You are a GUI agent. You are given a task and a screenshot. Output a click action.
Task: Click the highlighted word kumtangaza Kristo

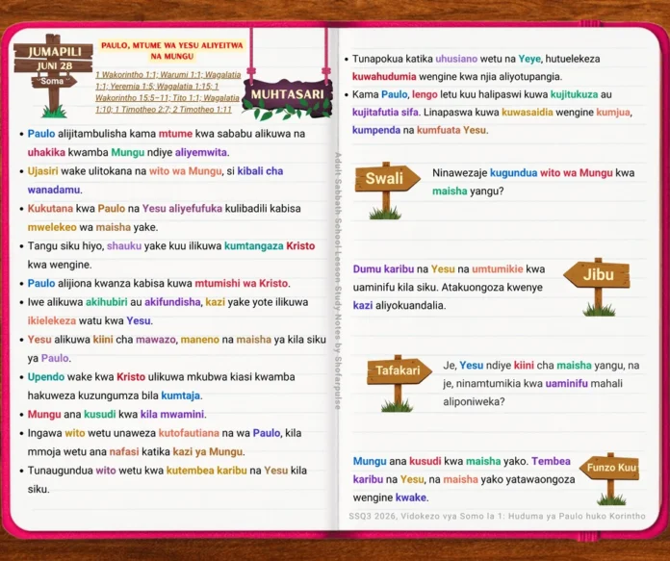click(x=270, y=245)
